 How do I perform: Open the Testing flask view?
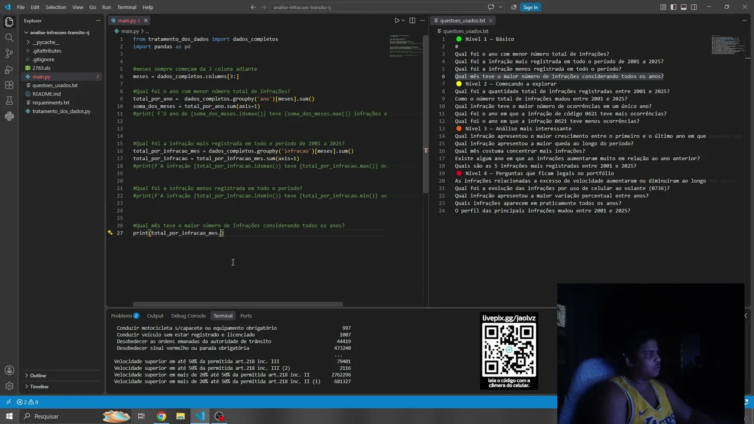[9, 101]
